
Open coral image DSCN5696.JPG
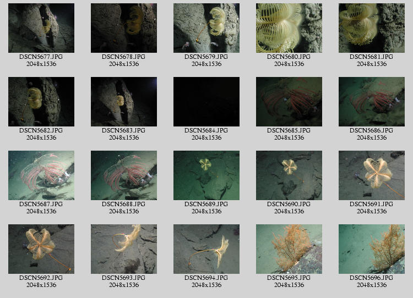tap(372, 249)
